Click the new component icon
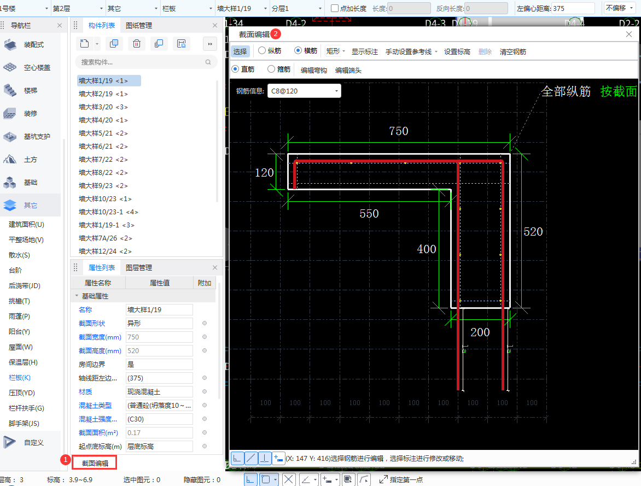 (85, 43)
